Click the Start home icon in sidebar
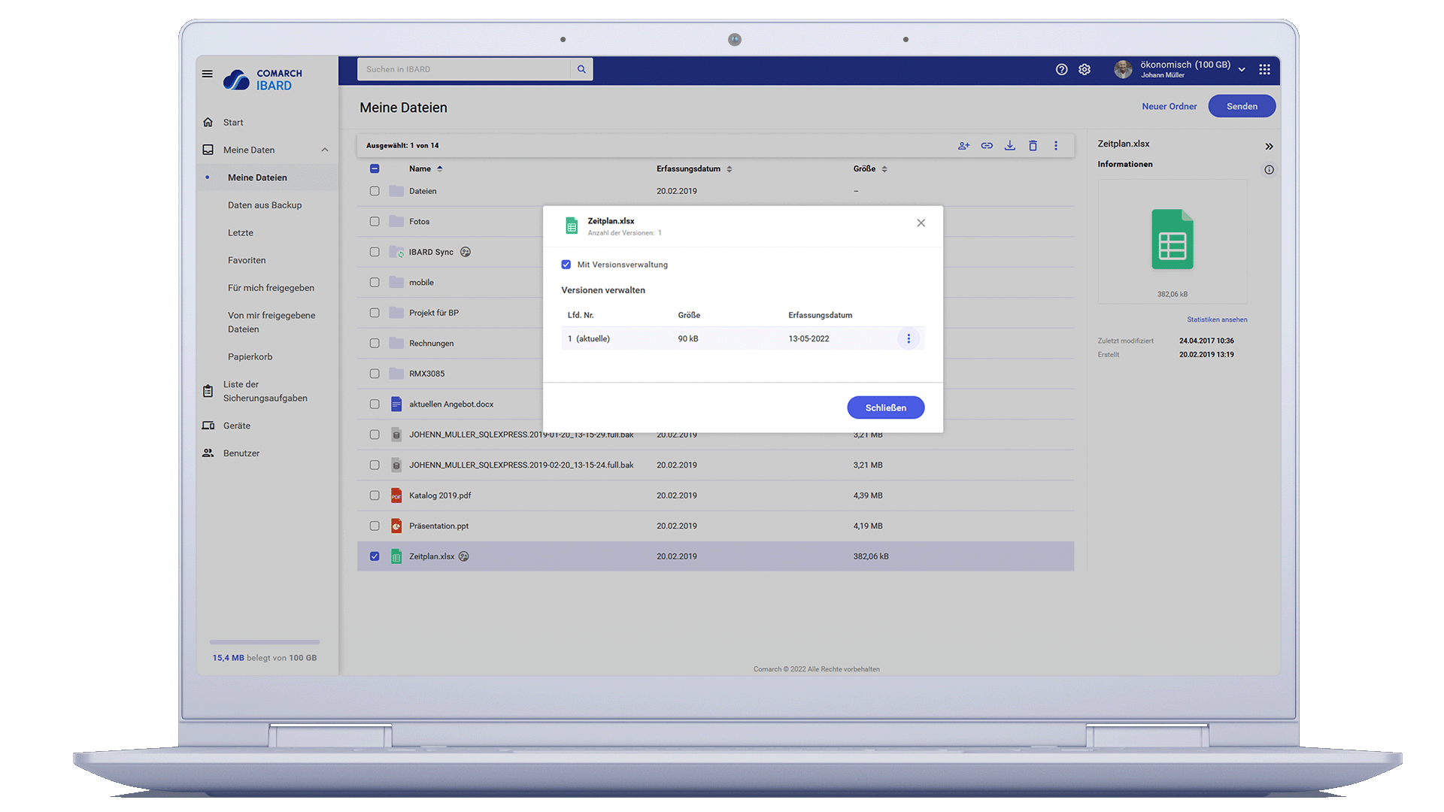This screenshot has height=812, width=1444. tap(208, 122)
